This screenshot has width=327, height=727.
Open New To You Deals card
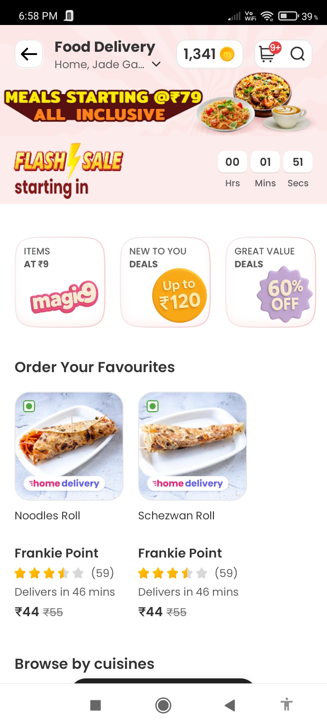tap(165, 282)
